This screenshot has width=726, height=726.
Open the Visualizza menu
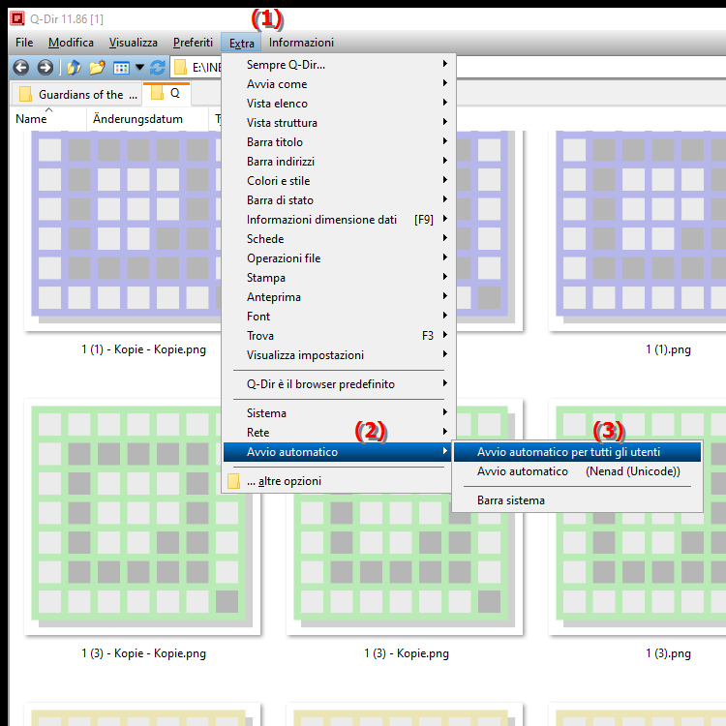tap(134, 43)
